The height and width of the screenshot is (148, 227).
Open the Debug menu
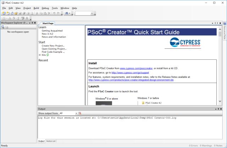coord(45,8)
